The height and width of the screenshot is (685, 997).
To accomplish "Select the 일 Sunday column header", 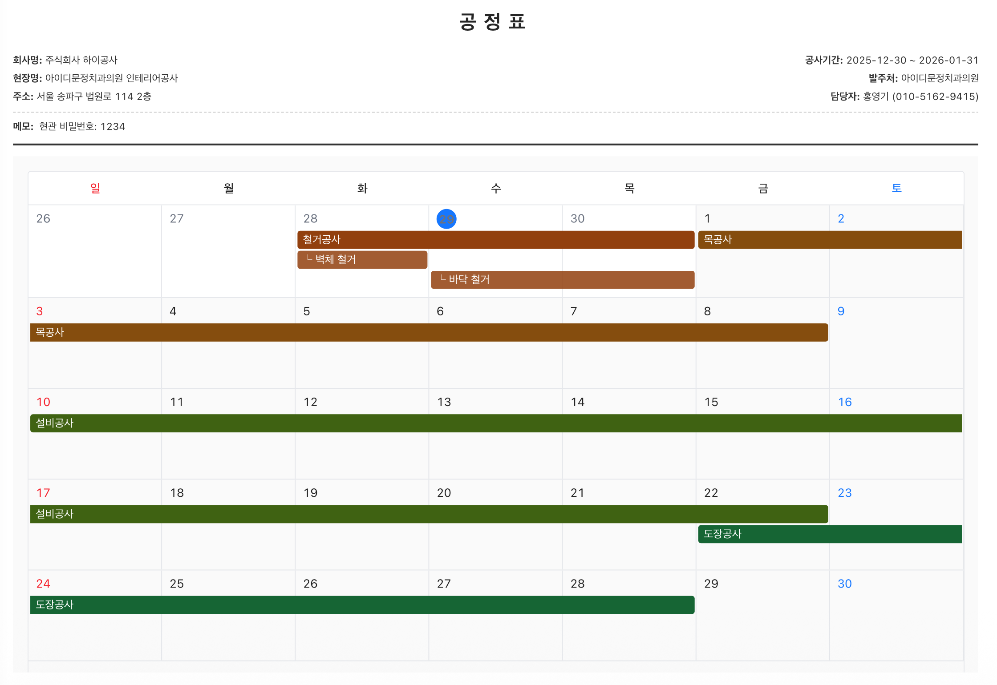I will pyautogui.click(x=95, y=188).
